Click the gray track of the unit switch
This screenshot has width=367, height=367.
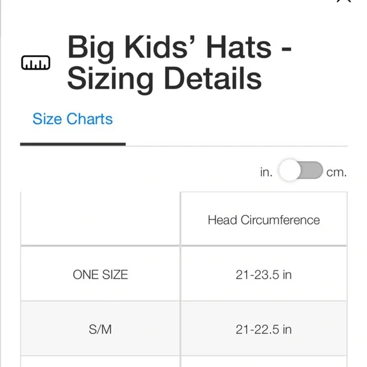[311, 170]
